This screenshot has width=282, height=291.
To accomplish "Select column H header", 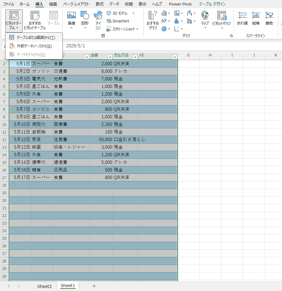I will pos(210,55).
